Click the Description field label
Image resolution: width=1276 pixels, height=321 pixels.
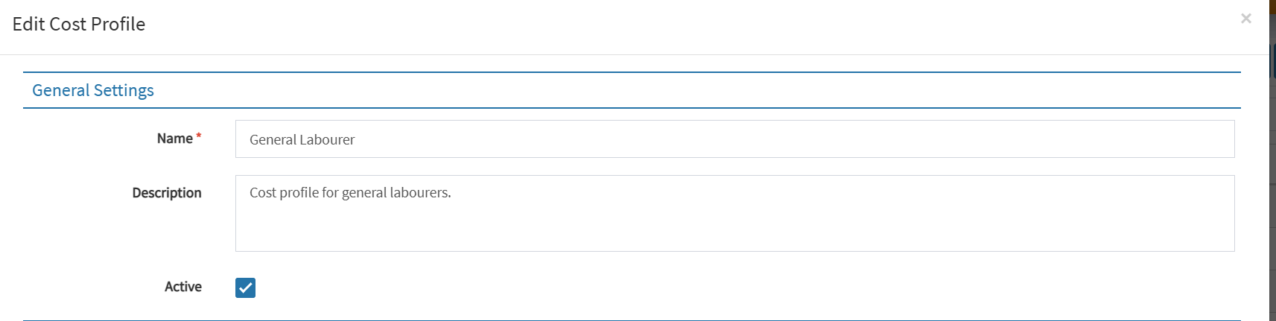[x=167, y=193]
